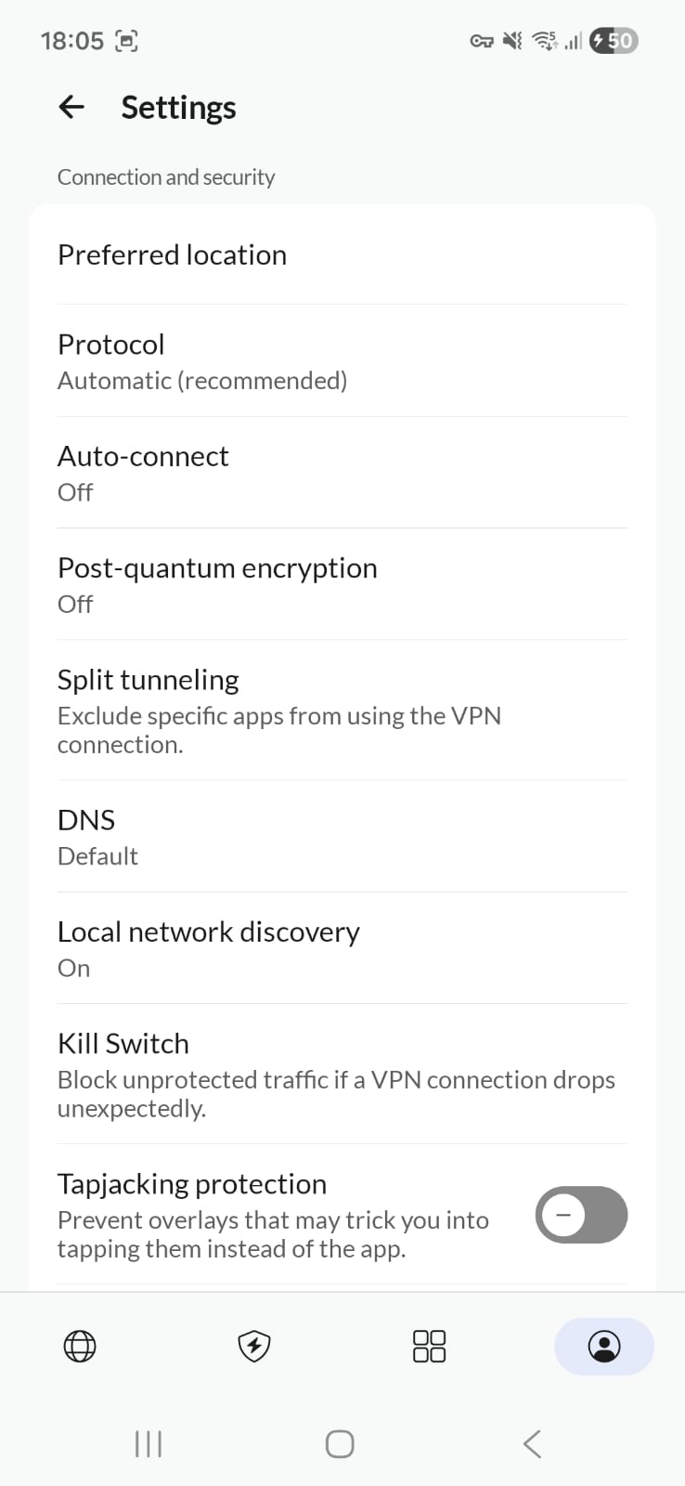Tap the back arrow in Settings header

pyautogui.click(x=71, y=108)
